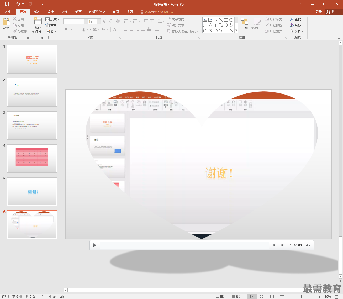Click the 排列 arrange button
The image size is (343, 299).
pyautogui.click(x=244, y=25)
